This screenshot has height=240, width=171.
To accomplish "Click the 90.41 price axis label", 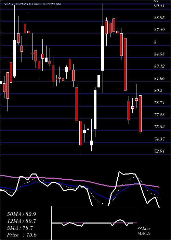I will click(159, 6).
